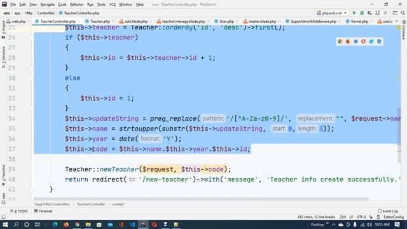
Task: Switch to the Teacher.php tab
Action: pos(100,21)
